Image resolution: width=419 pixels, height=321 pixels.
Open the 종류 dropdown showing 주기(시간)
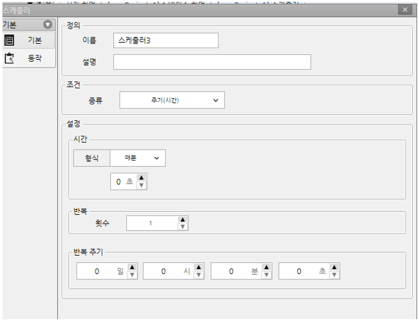[x=172, y=100]
